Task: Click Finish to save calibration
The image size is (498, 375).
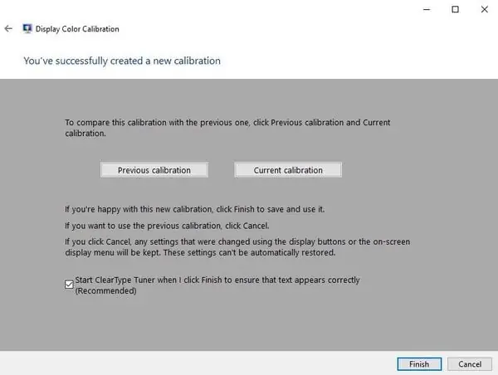Action: point(419,364)
